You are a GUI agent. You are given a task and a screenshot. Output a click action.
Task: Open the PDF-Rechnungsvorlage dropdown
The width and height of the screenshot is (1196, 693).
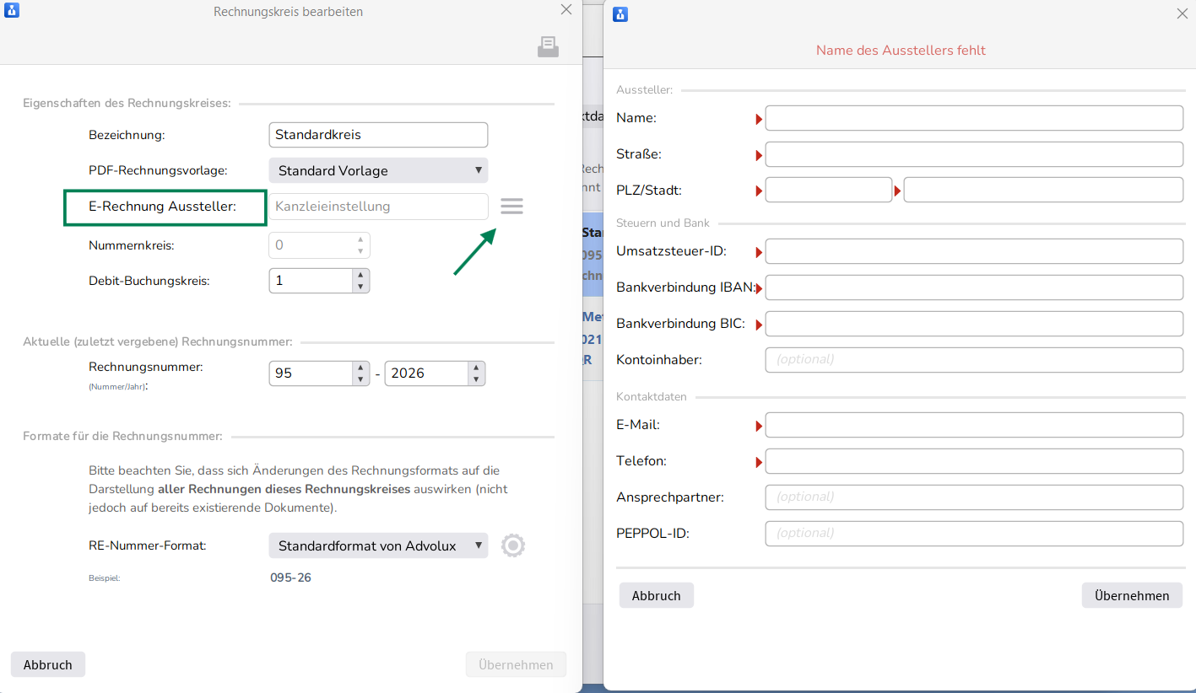[378, 170]
